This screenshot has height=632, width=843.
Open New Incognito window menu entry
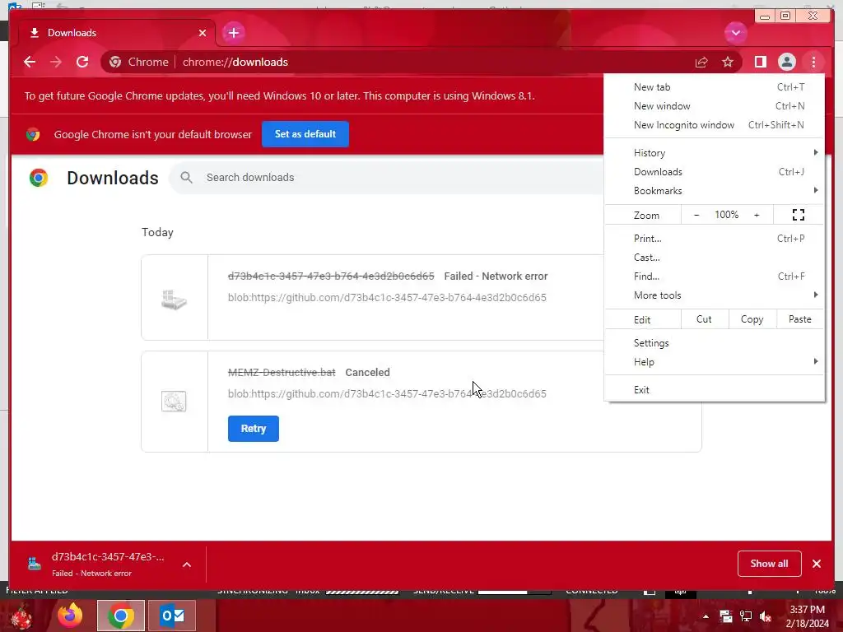pyautogui.click(x=715, y=125)
